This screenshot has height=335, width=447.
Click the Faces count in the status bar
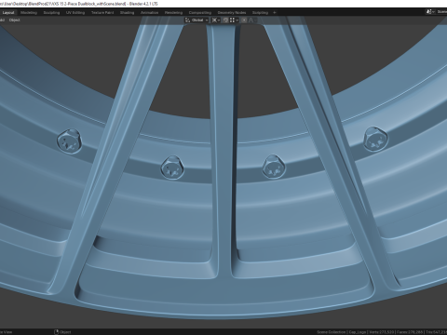(411, 332)
